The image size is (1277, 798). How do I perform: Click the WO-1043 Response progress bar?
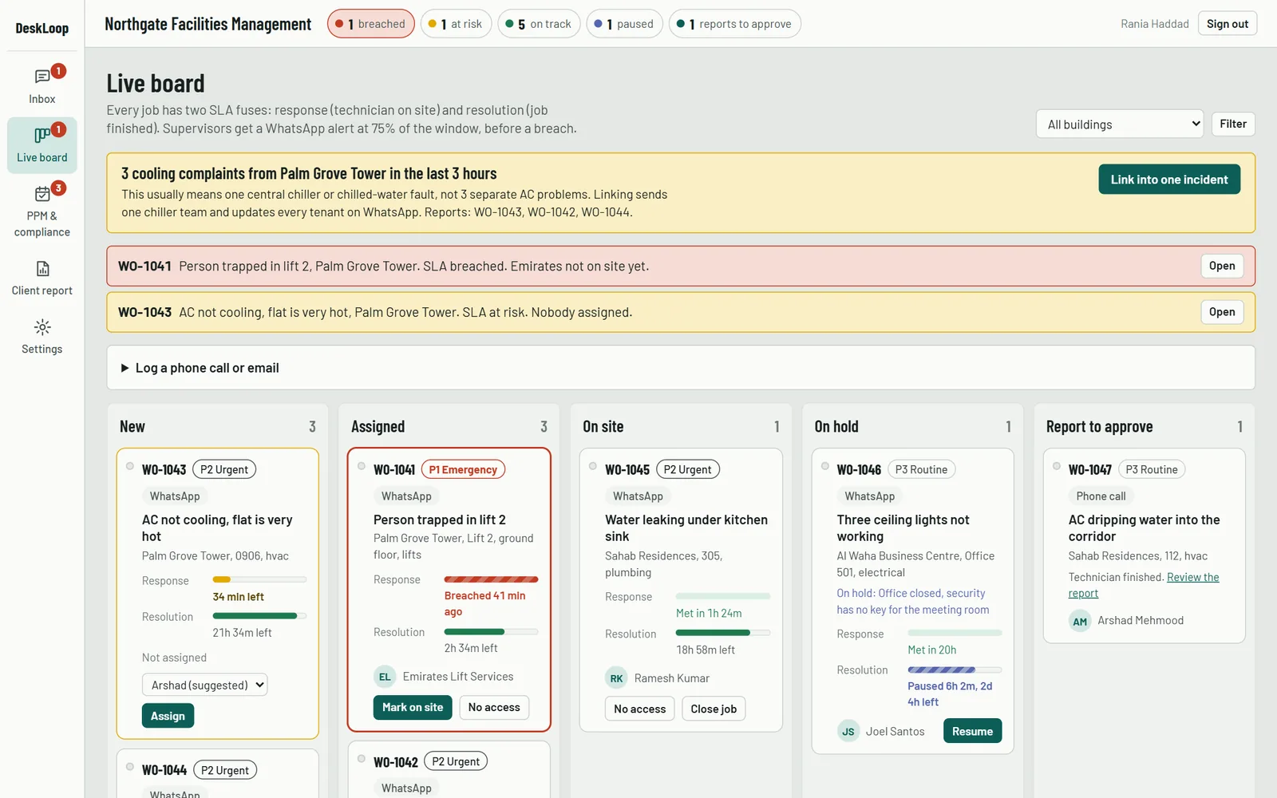tap(259, 579)
